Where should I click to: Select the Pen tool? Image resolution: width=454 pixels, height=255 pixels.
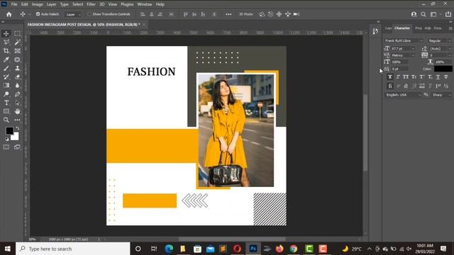pyautogui.click(x=17, y=94)
